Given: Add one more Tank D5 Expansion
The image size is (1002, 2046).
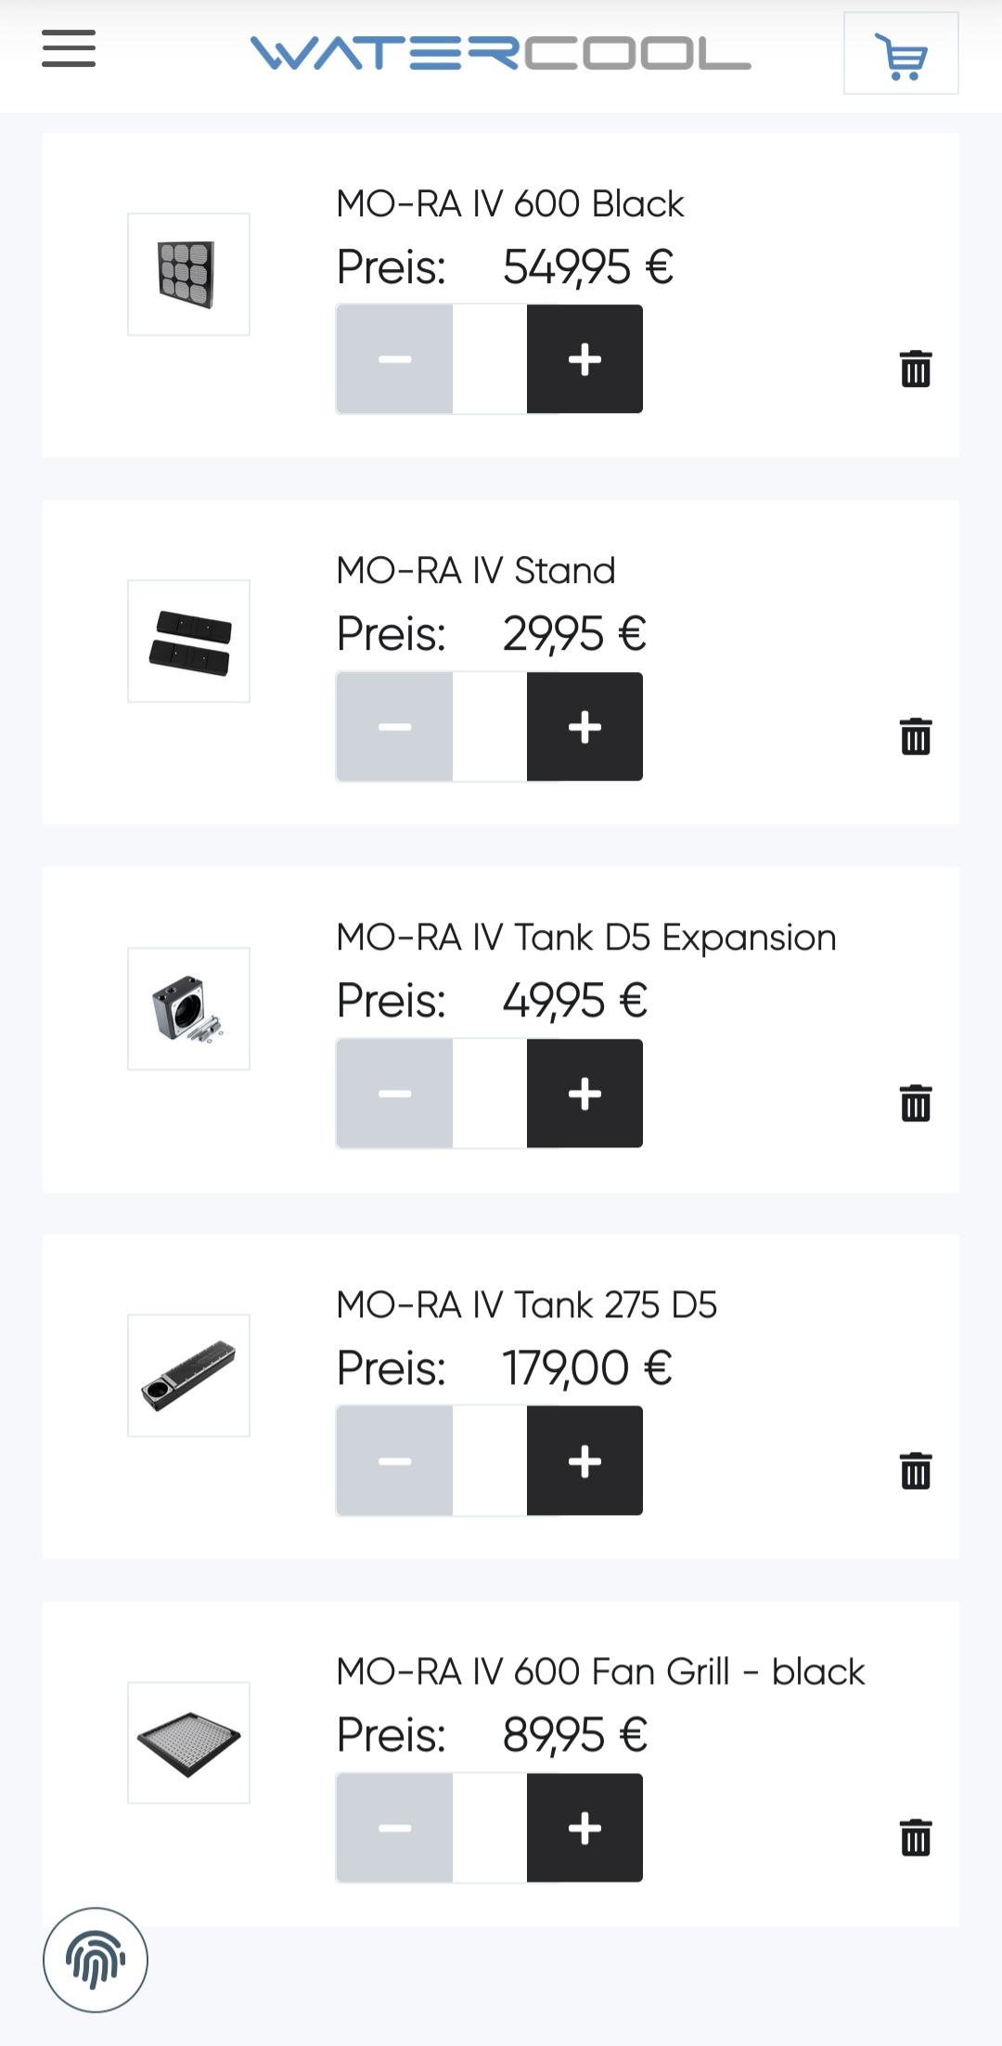Looking at the screenshot, I should click(584, 1094).
